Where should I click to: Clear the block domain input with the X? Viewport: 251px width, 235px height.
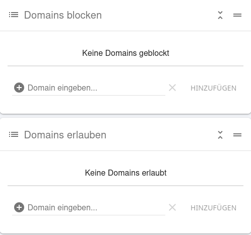(172, 88)
